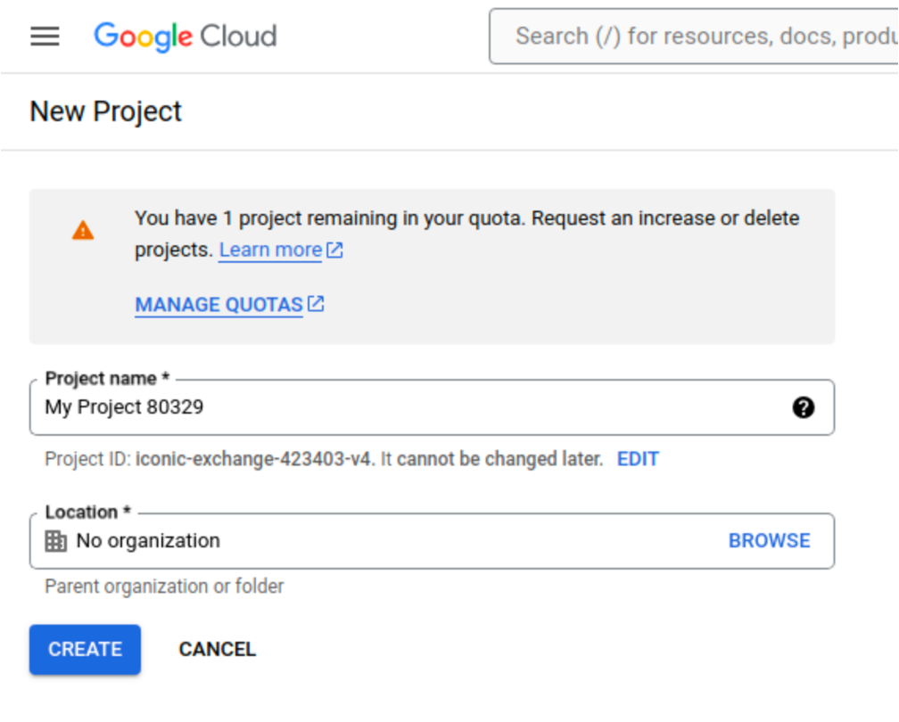Open the MANAGE QUOTAS page

click(x=218, y=304)
